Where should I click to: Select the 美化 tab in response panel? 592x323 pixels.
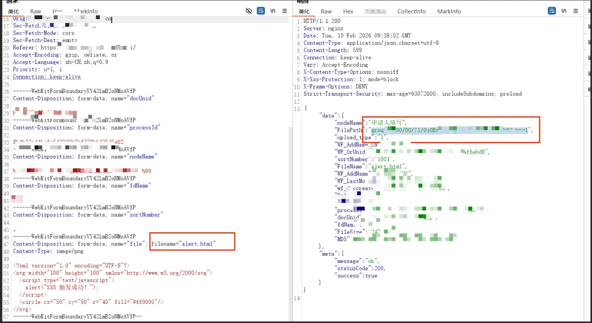tap(304, 11)
